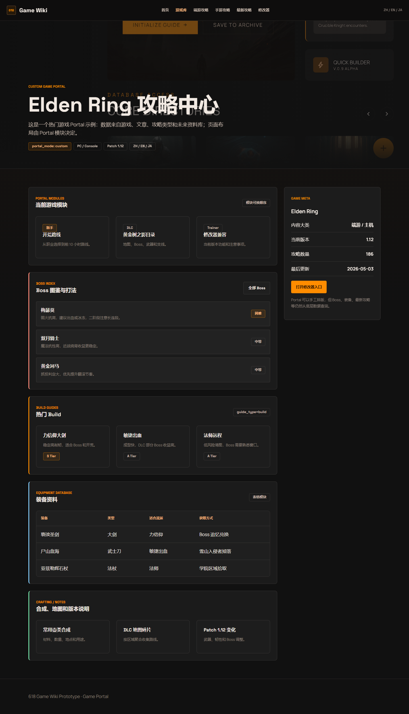409x714 pixels.
Task: Click the 618 logo badge
Action: (x=11, y=10)
